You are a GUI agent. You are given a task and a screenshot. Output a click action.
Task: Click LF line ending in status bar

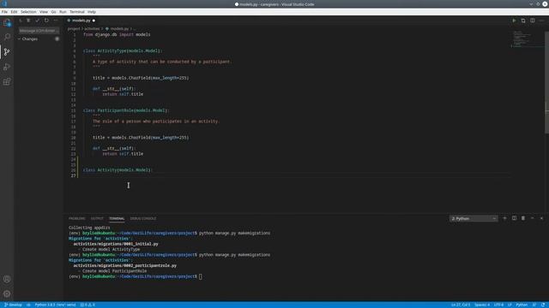click(510, 305)
